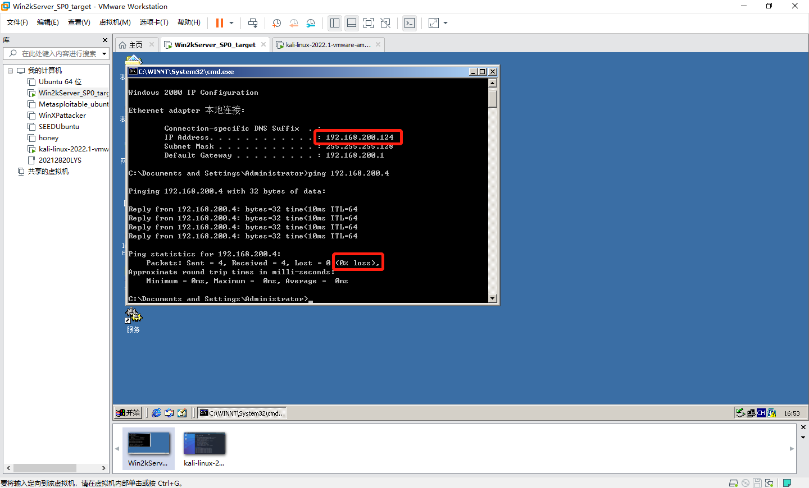Close the kali-linux tab
Screen dimensions: 809x488
click(378, 44)
